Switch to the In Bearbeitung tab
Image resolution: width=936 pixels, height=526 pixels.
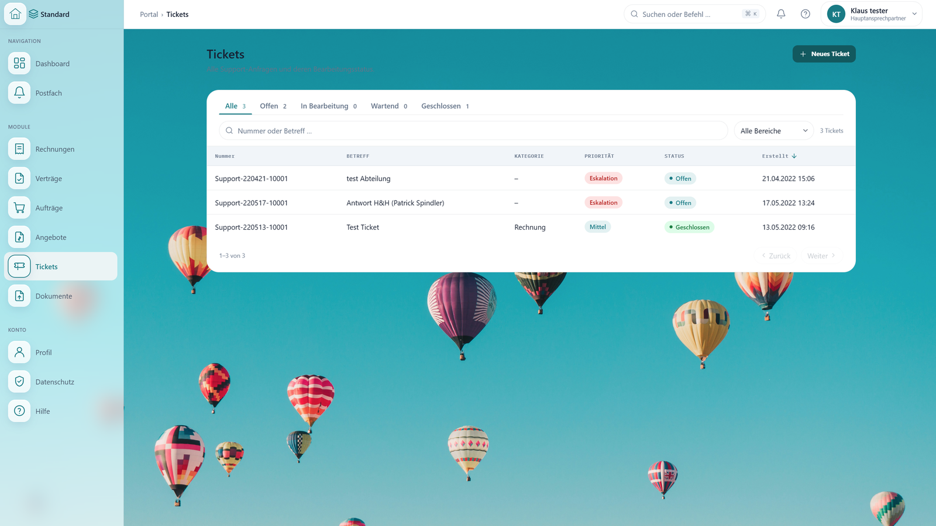tap(329, 106)
